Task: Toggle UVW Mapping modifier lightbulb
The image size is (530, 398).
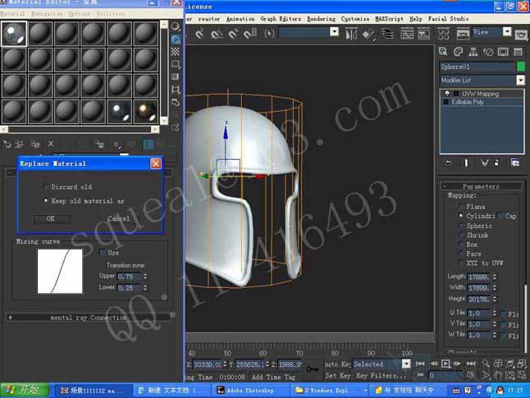Action: [x=447, y=94]
